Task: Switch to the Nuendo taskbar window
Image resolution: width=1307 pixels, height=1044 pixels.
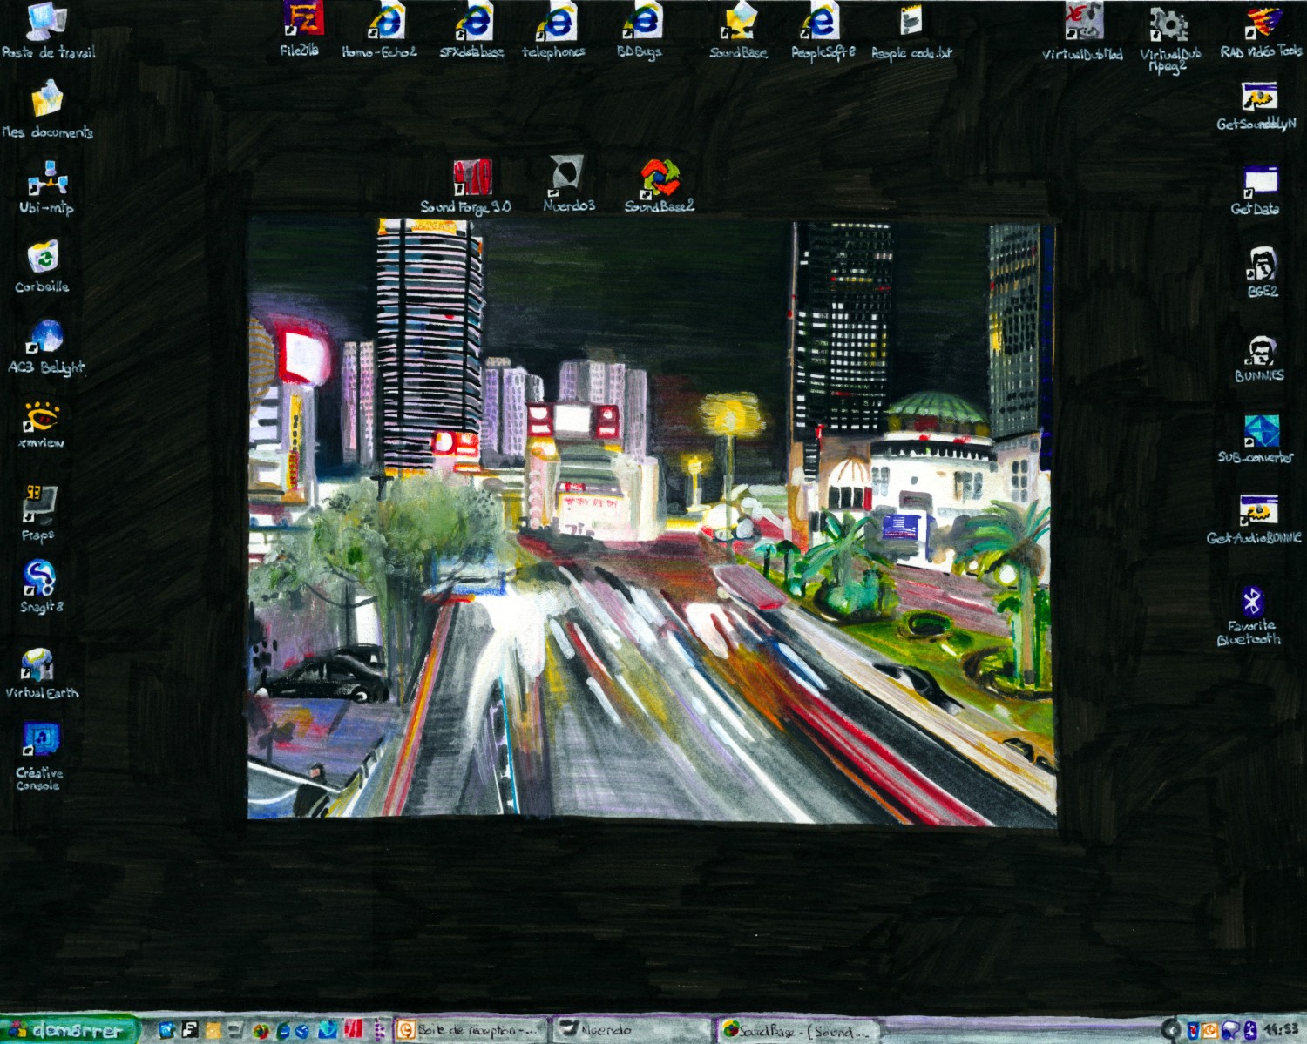Action: (x=634, y=1030)
